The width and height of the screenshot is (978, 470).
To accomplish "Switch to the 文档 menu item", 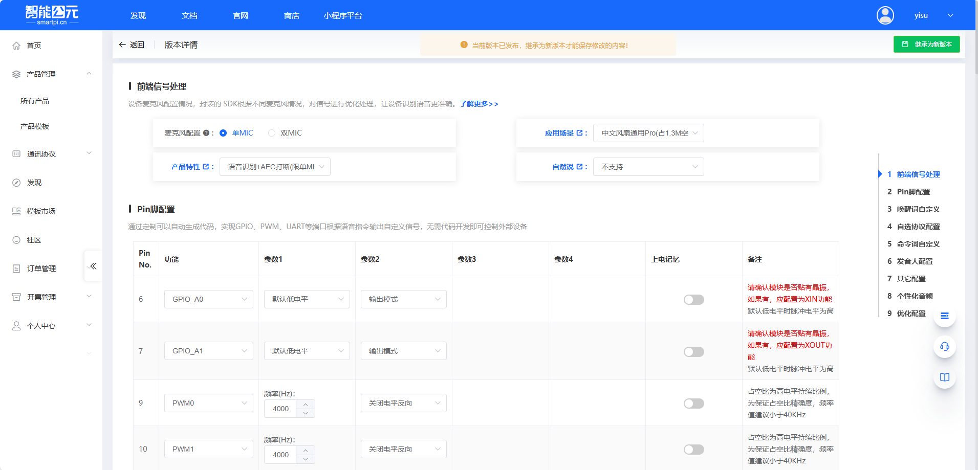I will pyautogui.click(x=189, y=15).
